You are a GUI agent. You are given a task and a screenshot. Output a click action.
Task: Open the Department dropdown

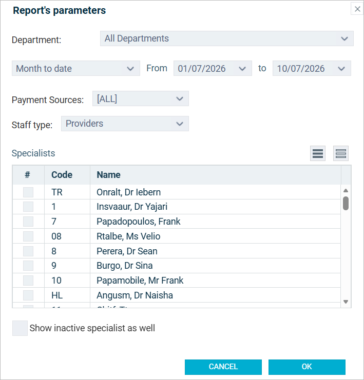[x=226, y=38]
